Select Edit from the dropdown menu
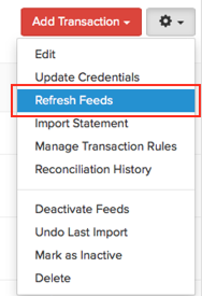 (106, 54)
